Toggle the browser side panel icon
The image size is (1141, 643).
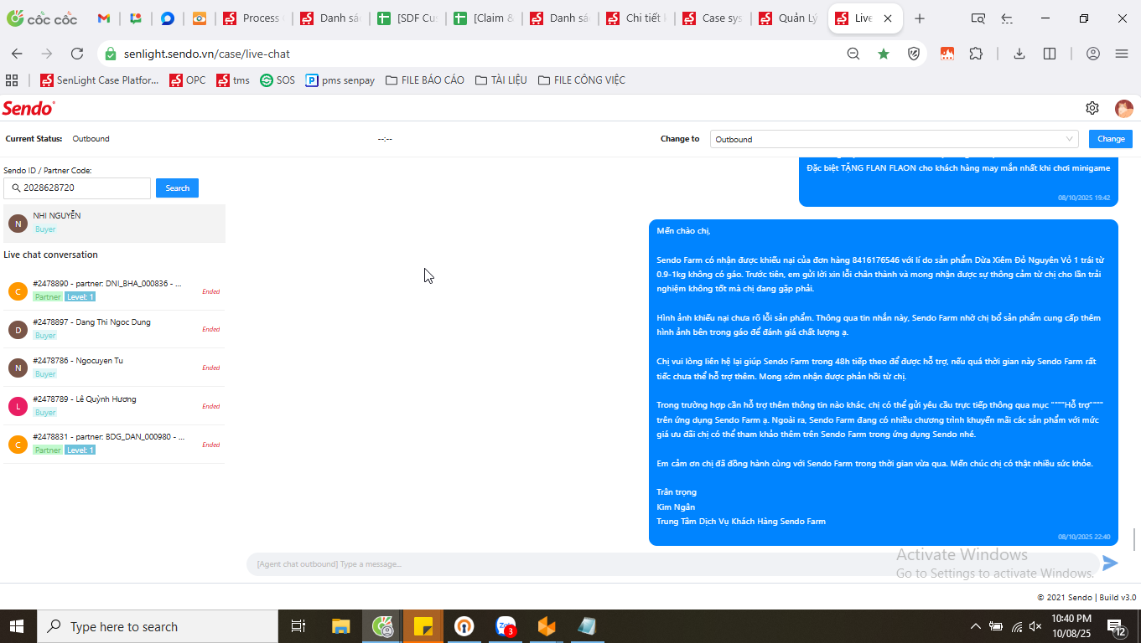[1050, 54]
